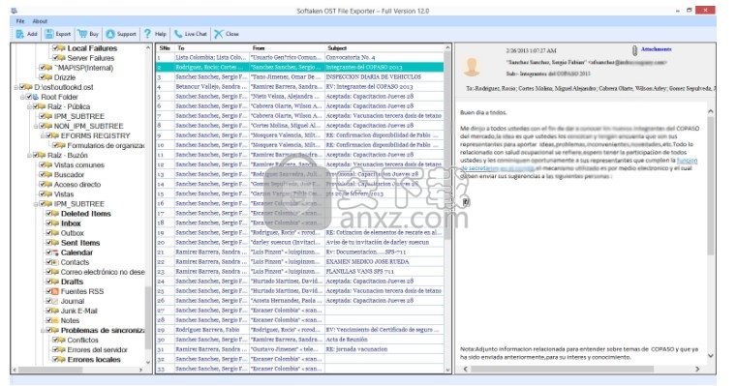Screen dimensions: 737x386
Task: Open the File menu
Action: (x=20, y=21)
